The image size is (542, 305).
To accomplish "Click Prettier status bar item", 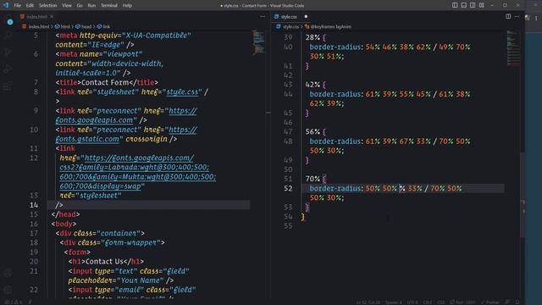I will point(490,302).
